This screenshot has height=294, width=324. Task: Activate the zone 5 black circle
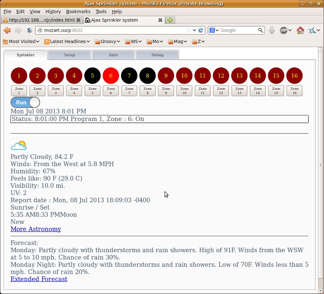tap(92, 75)
